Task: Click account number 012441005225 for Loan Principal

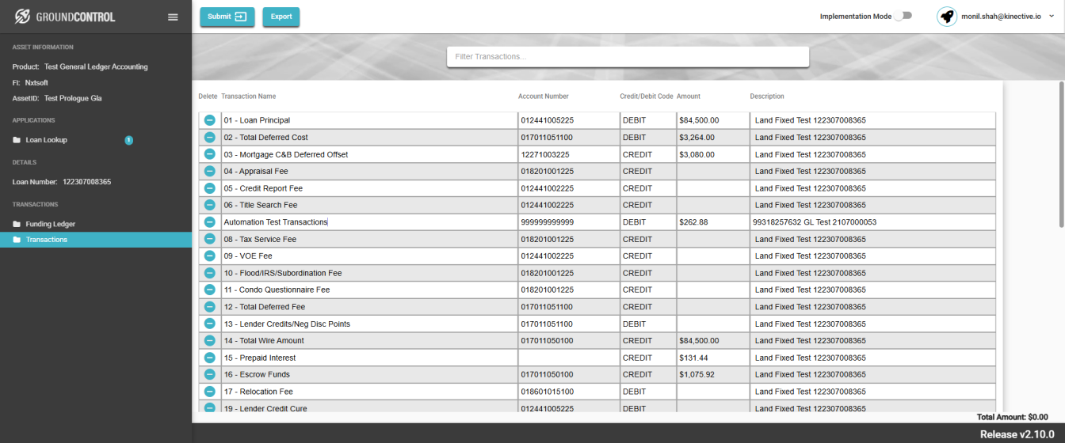Action: [568, 120]
